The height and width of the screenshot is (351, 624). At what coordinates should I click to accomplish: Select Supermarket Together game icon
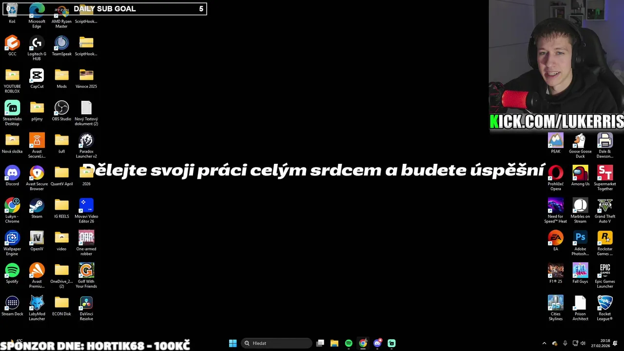pos(605,178)
